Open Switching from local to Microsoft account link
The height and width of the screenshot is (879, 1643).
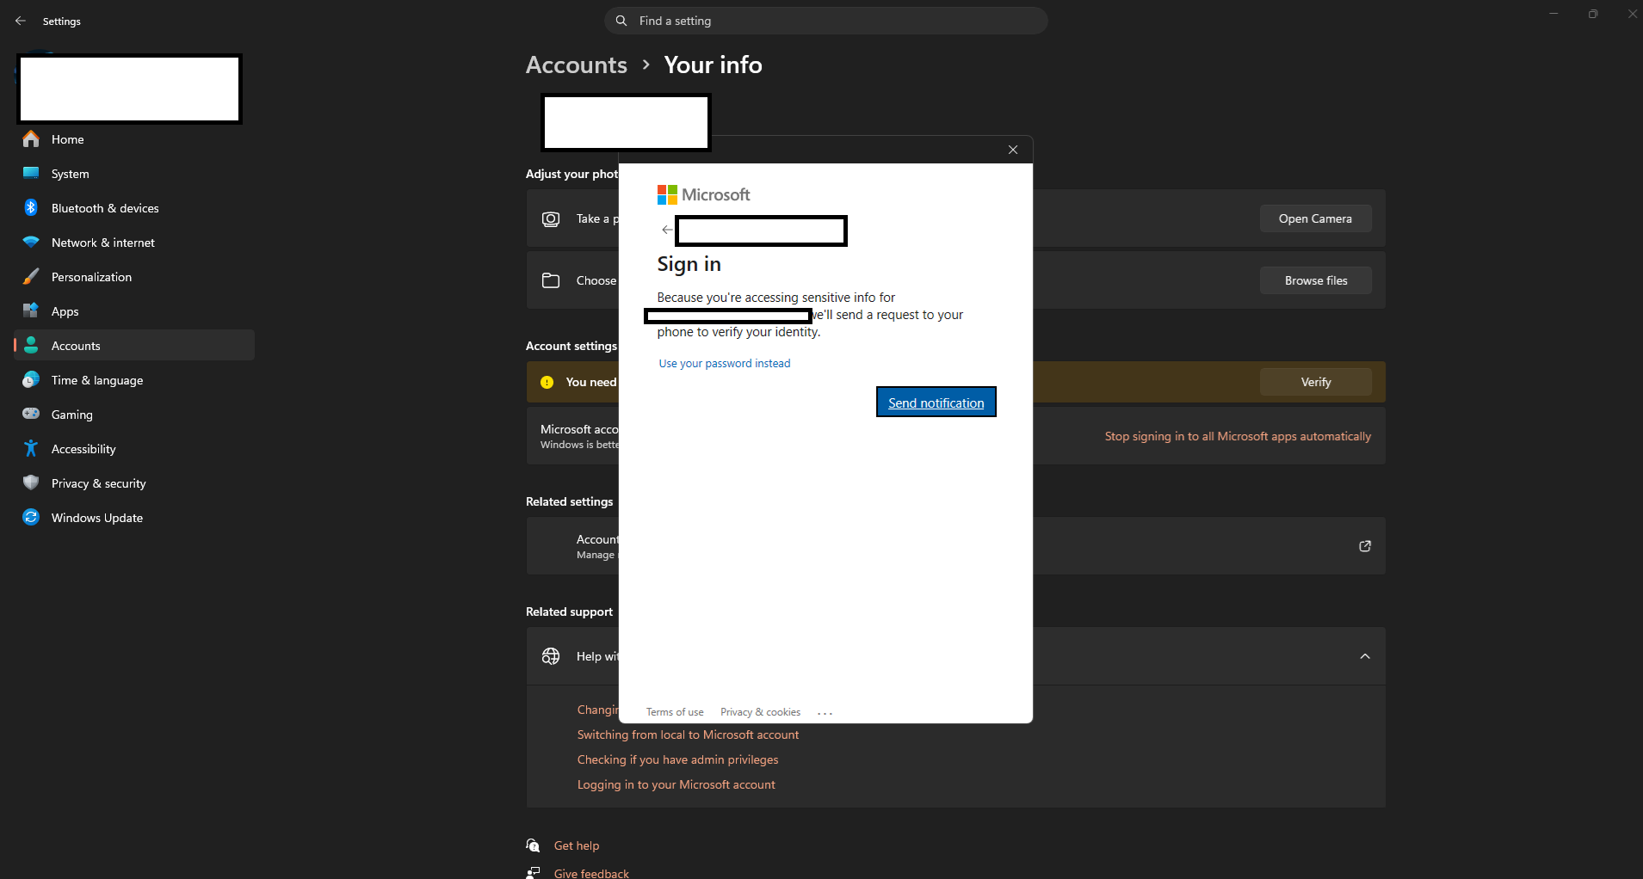click(x=688, y=735)
